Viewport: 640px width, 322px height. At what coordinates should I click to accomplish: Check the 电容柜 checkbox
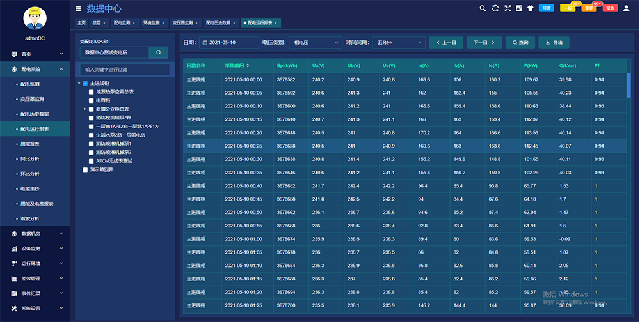(92, 100)
